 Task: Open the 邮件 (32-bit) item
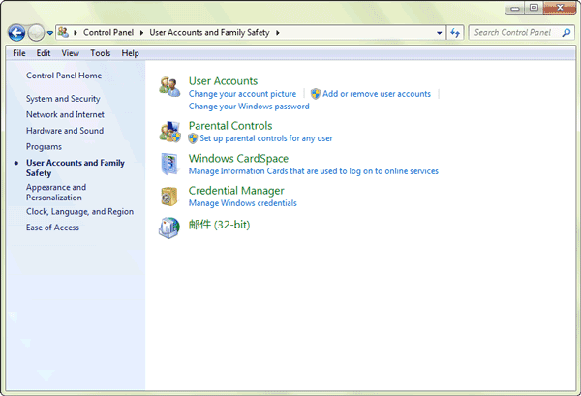[220, 225]
